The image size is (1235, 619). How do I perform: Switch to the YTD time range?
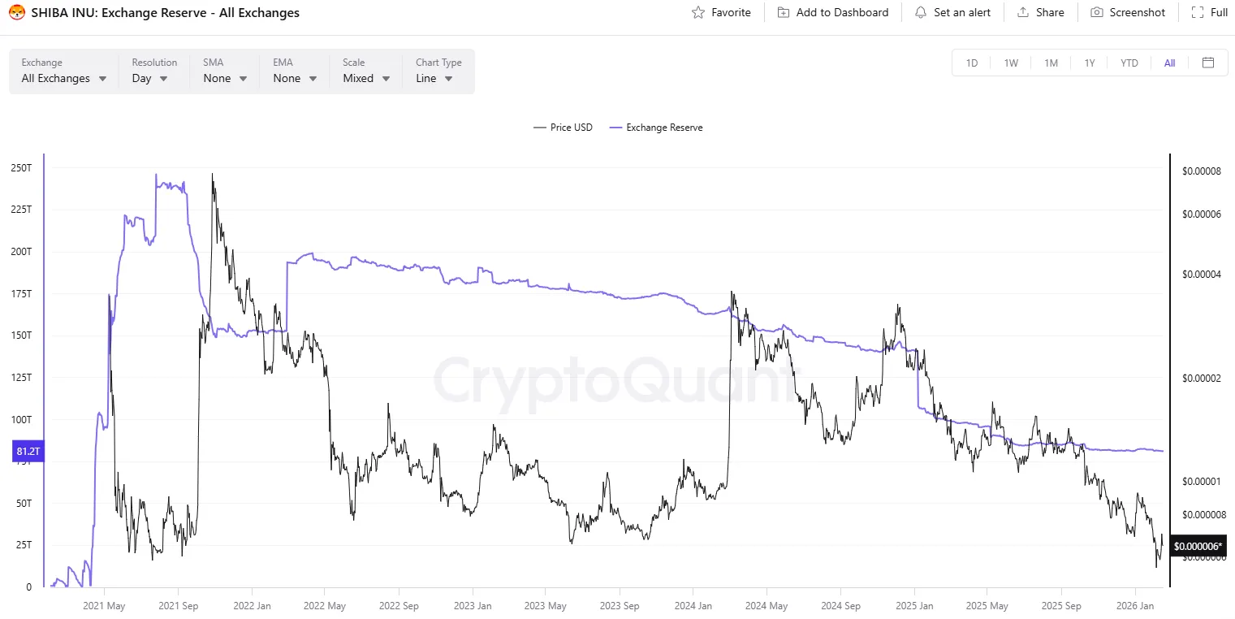point(1129,63)
